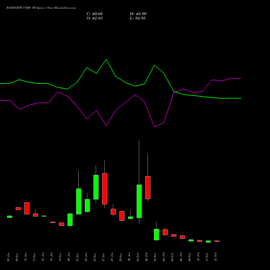Click the purple indicator line at its lowest trough
Screen dimensions: 270x270
[x=154, y=127]
